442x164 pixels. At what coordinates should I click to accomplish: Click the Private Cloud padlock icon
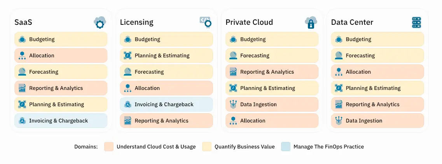(311, 22)
